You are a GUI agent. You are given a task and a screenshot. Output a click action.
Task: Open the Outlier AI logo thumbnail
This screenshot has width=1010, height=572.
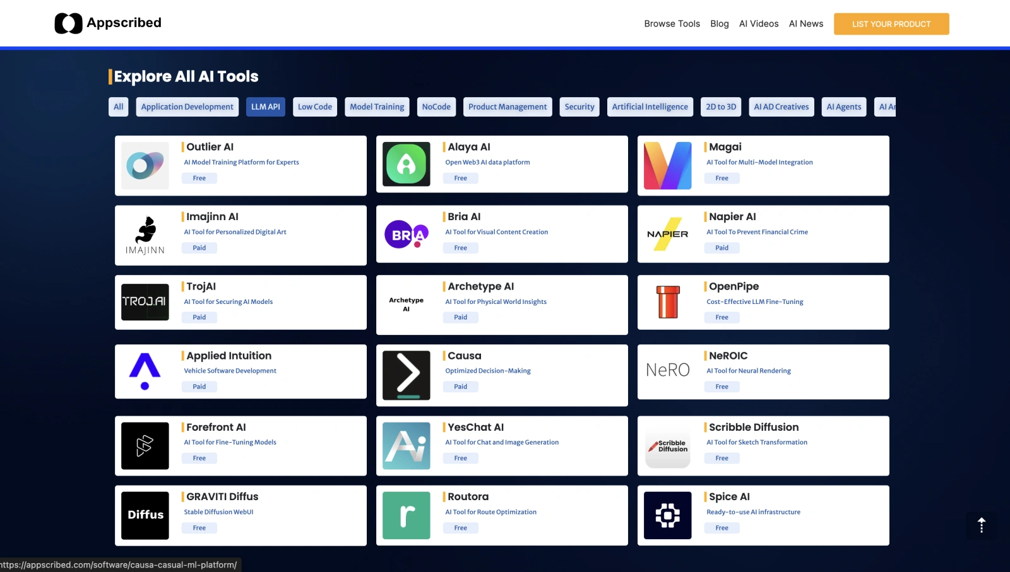[x=145, y=166]
